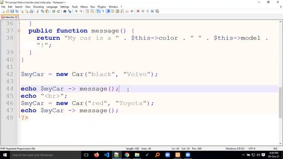Click the scrollbar down arrow

[280, 144]
